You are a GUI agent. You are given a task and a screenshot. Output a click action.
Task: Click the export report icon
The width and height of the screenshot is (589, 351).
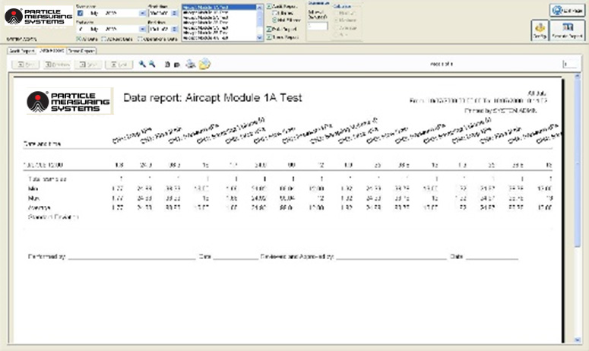[204, 65]
